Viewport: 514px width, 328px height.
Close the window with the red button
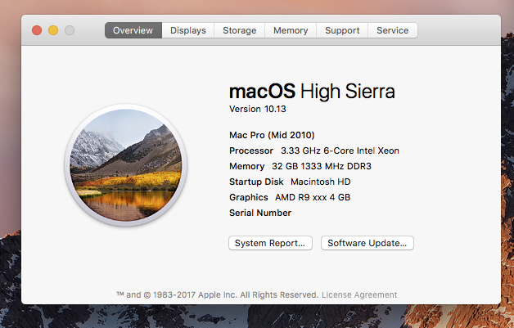[37, 30]
